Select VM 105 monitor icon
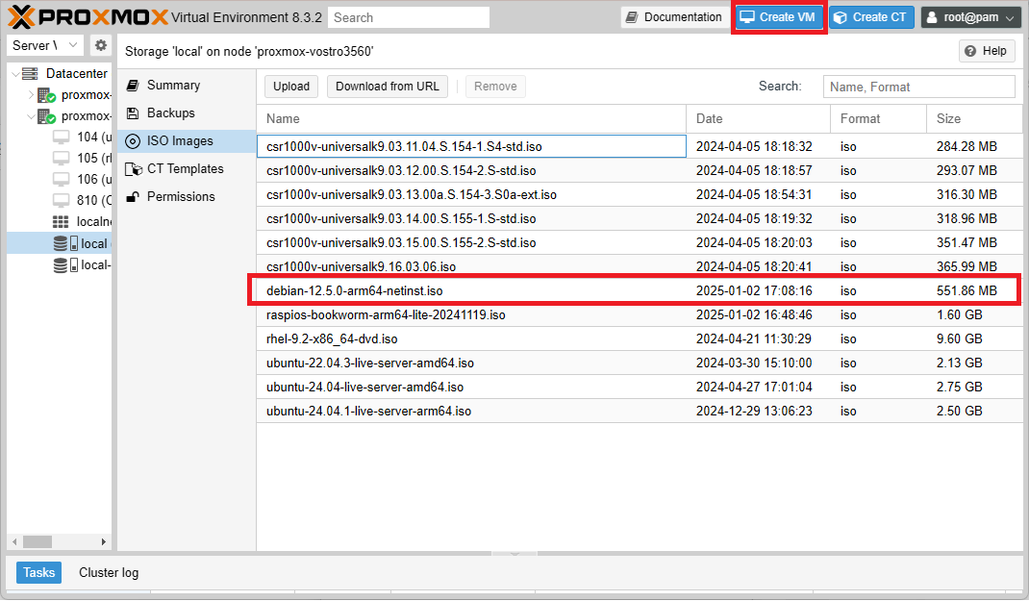The width and height of the screenshot is (1029, 601). tap(61, 158)
